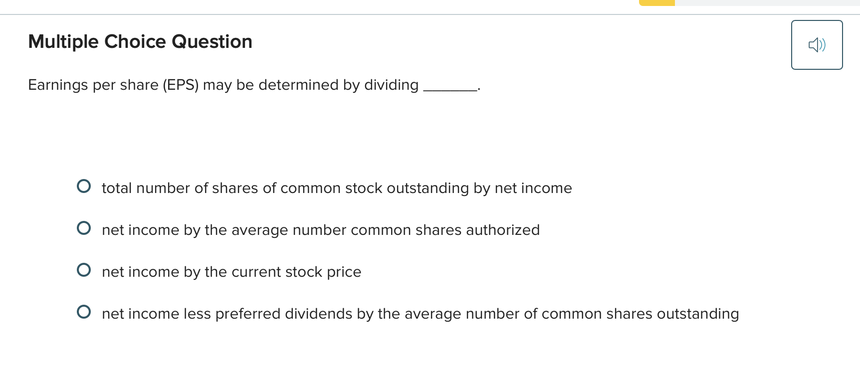This screenshot has height=380, width=860.
Task: Click the answer text 'total number of shares'
Action: pyautogui.click(x=336, y=188)
